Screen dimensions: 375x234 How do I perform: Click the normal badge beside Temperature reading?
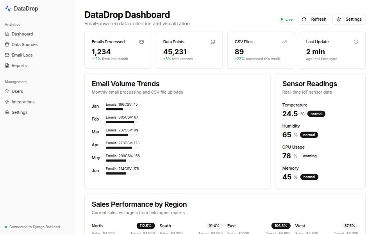(x=316, y=113)
